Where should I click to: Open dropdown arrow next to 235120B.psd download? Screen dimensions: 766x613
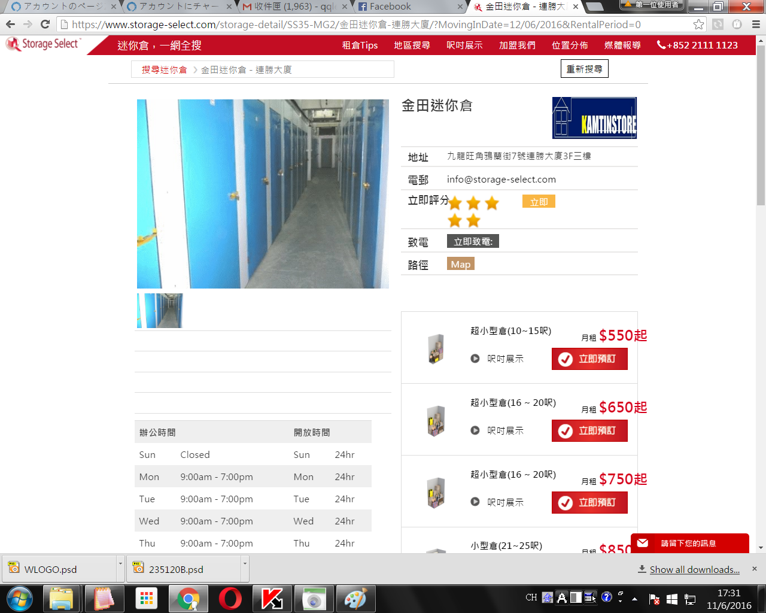(245, 564)
